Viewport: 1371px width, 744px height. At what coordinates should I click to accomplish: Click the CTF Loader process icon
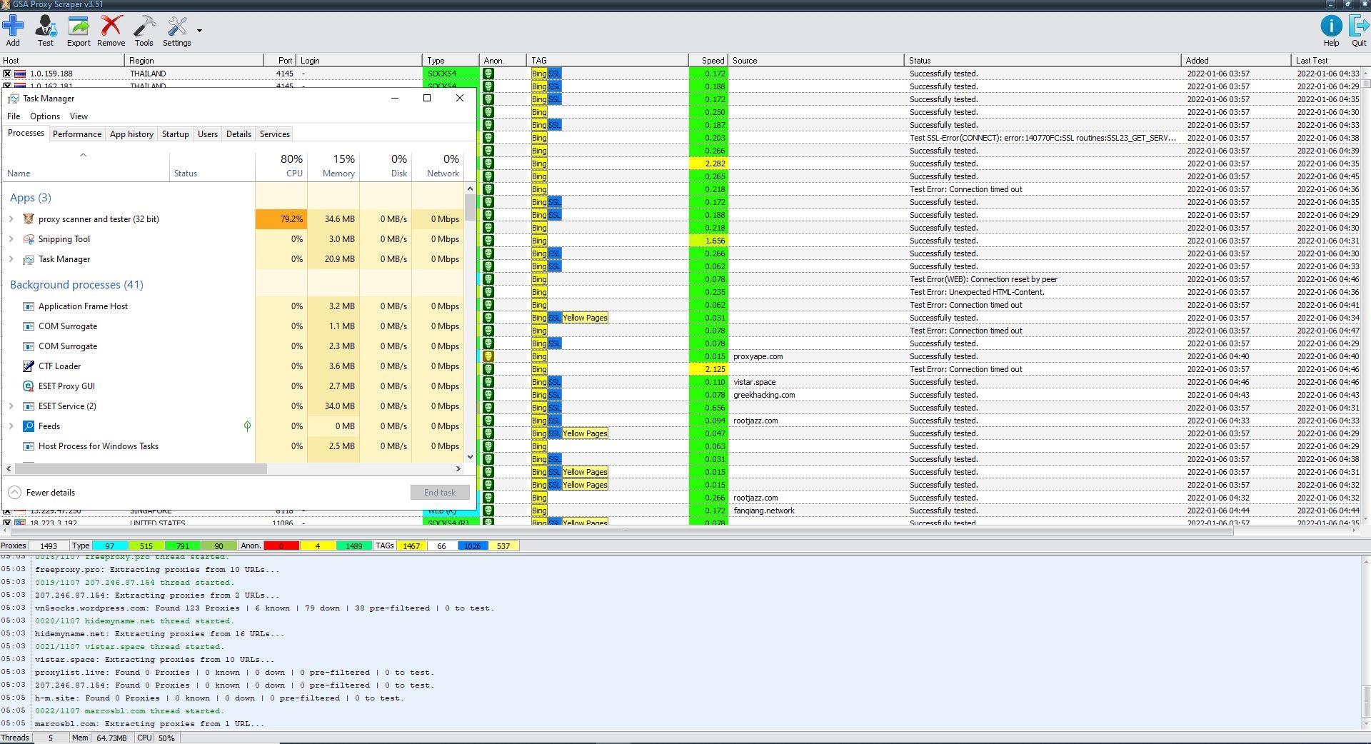[29, 366]
